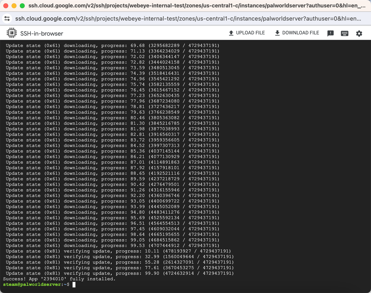Click the DOWNLOAD FILE button
This screenshot has height=293, width=371.
[297, 33]
